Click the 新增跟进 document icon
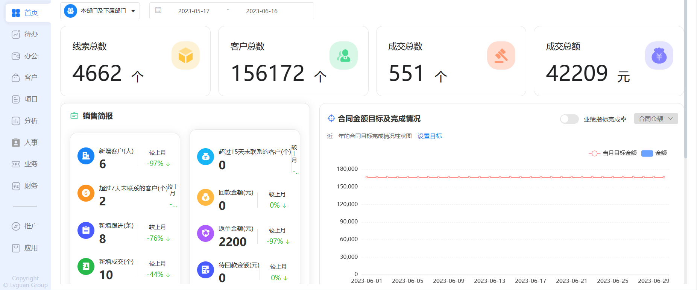Image resolution: width=697 pixels, height=290 pixels. tap(86, 230)
